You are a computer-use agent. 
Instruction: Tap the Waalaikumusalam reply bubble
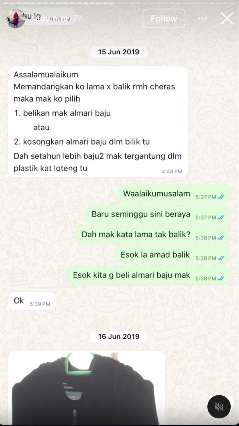pos(174,194)
